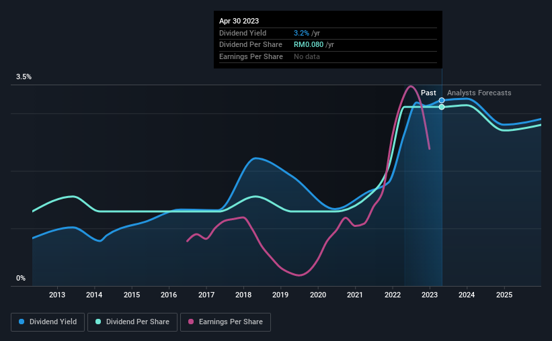Select the 2025 year label on axis

pos(504,295)
